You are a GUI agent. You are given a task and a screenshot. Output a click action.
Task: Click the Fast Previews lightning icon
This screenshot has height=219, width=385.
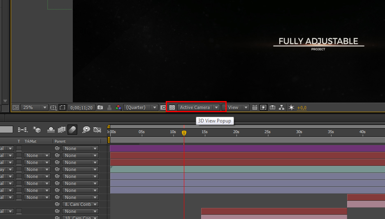pos(263,107)
